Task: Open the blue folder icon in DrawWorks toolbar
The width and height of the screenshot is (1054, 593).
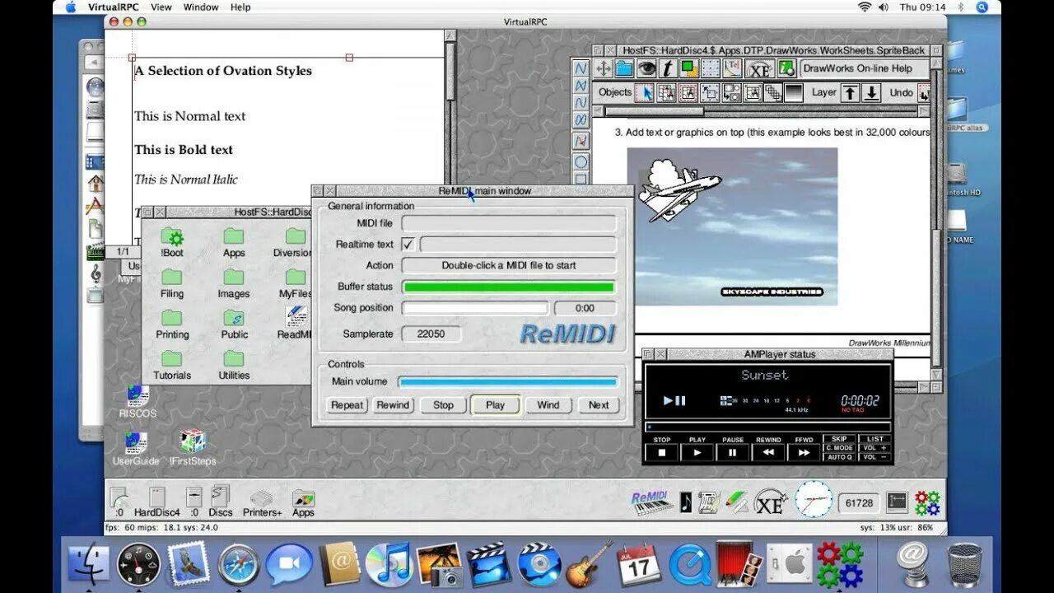Action: tap(624, 69)
